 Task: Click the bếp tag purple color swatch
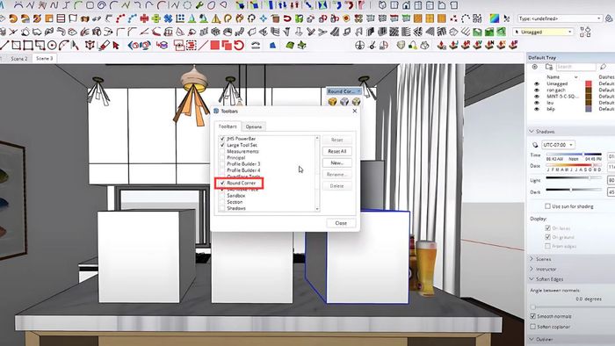(589, 109)
